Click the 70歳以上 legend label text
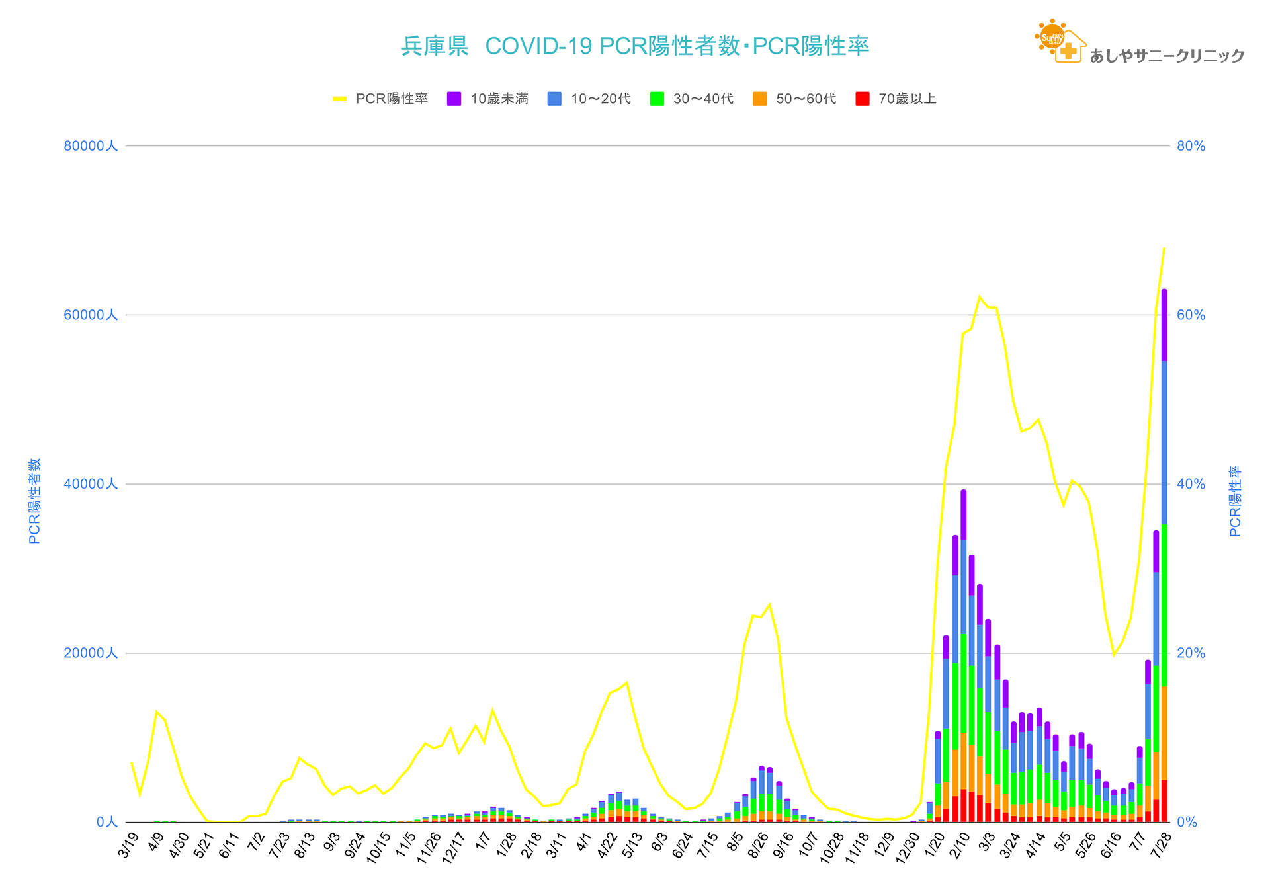The height and width of the screenshot is (896, 1270). click(907, 99)
